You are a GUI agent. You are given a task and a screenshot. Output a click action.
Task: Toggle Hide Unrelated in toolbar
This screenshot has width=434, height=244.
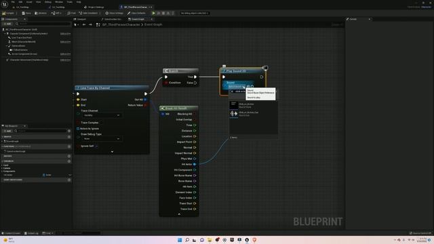[88, 13]
